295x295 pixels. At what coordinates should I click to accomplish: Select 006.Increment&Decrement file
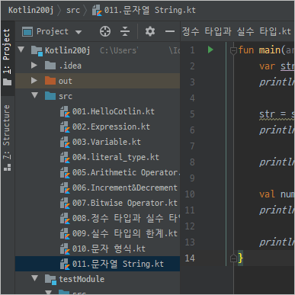(125, 188)
